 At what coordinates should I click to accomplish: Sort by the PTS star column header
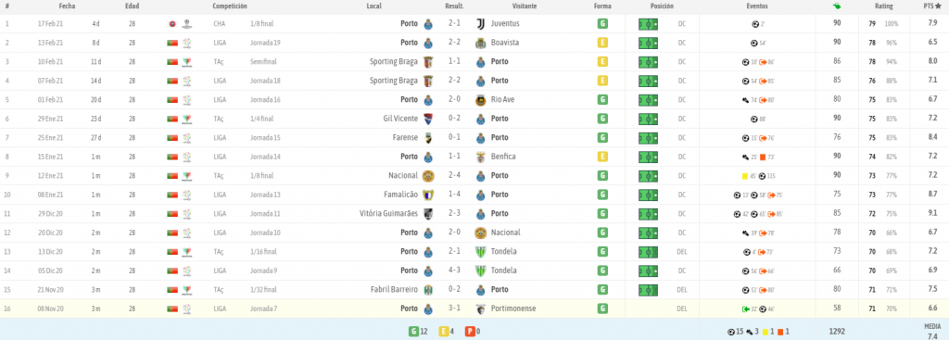click(x=932, y=6)
